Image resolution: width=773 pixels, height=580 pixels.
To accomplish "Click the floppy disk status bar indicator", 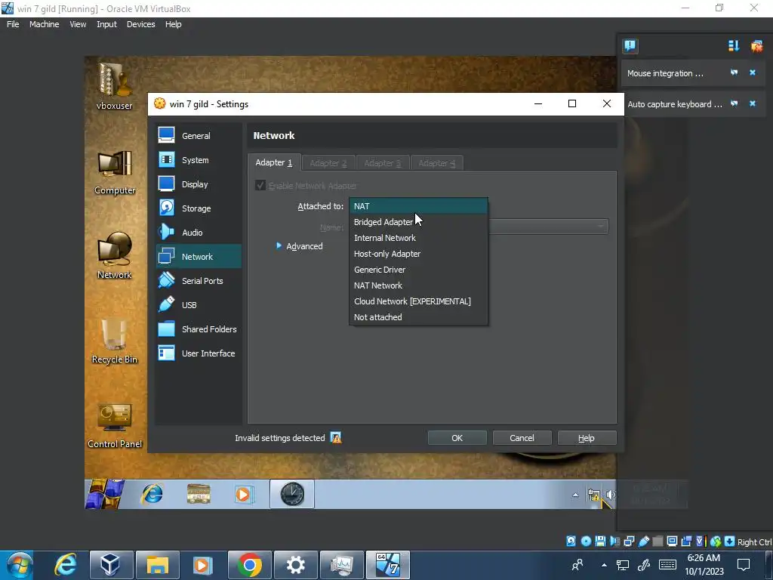I will coord(600,541).
